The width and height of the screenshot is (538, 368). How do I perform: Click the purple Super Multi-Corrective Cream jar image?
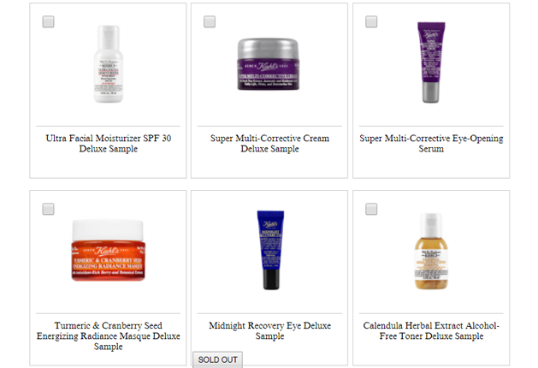click(x=269, y=64)
